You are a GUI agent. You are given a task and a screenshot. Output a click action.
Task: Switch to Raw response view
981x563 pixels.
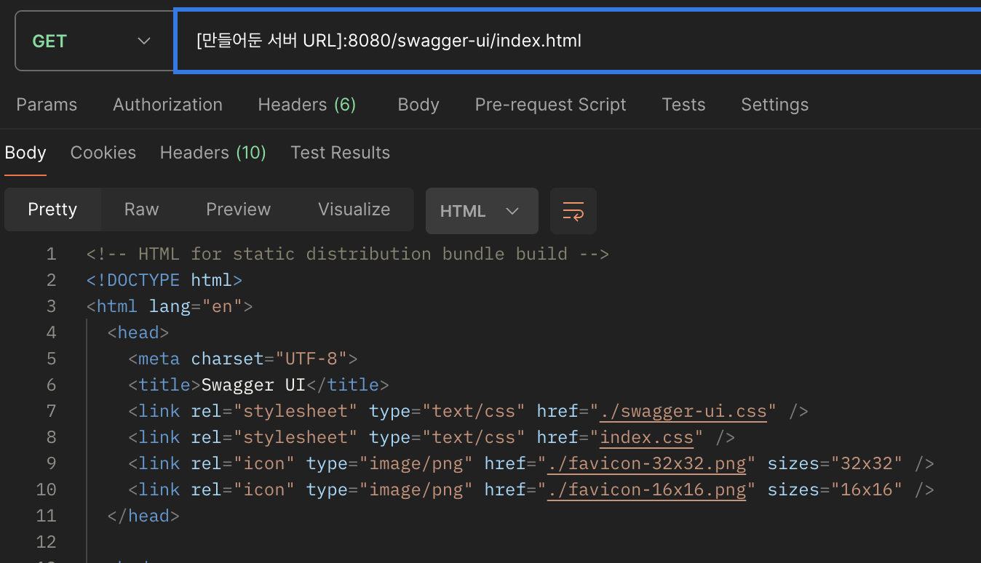(141, 209)
